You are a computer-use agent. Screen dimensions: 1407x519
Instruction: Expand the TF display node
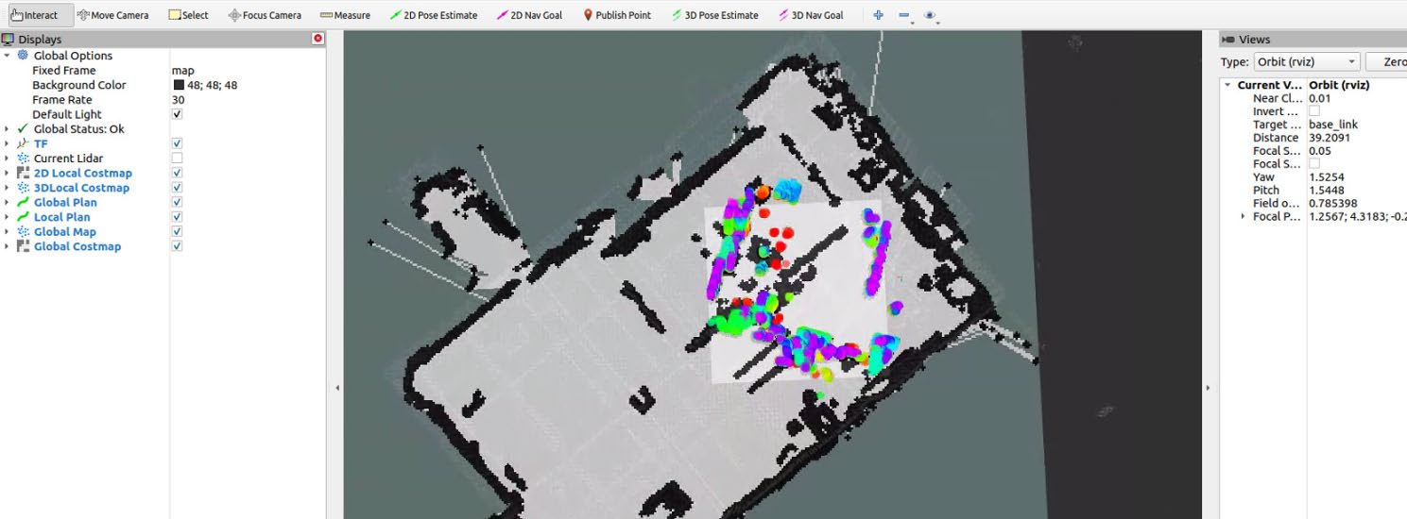8,143
